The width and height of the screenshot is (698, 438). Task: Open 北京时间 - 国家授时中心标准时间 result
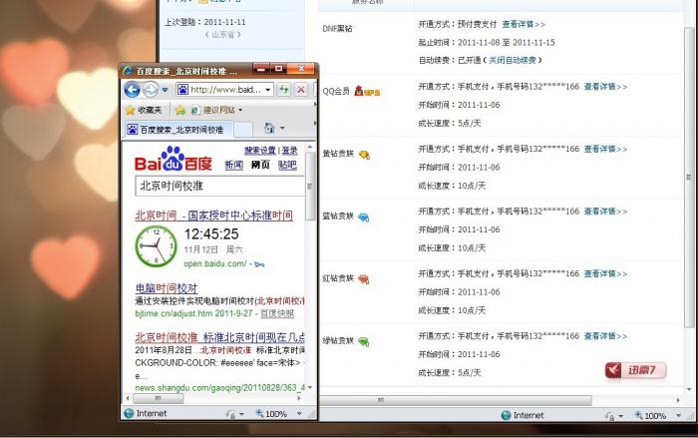click(x=213, y=216)
